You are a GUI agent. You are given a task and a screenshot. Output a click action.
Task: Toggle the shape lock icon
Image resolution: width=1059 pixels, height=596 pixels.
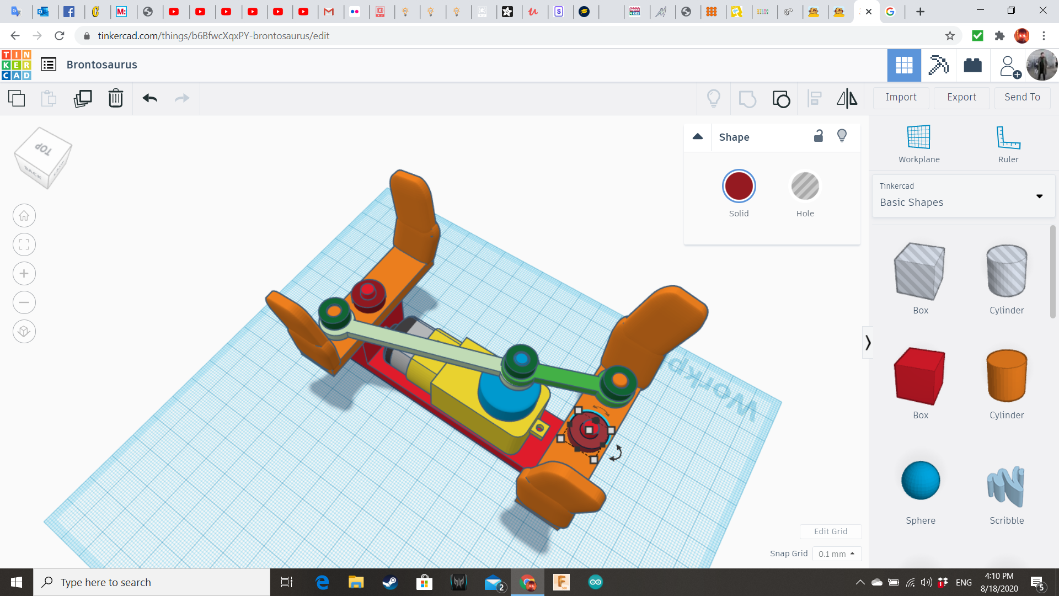point(819,136)
